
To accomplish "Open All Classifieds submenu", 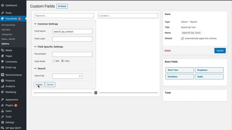I will point(8,25).
